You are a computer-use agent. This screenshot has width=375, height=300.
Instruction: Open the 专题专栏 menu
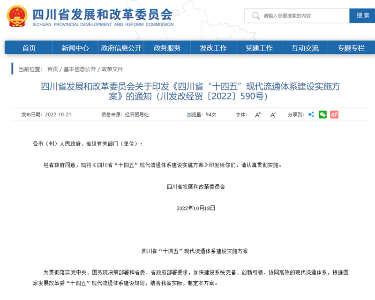tap(351, 48)
